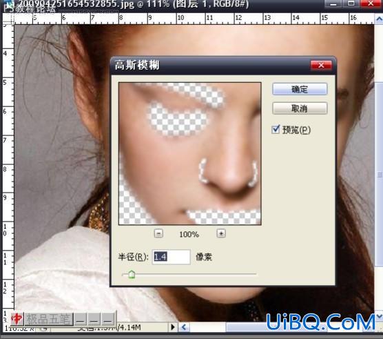Click the document zoom percentage field
The height and width of the screenshot is (339, 383).
(19, 328)
